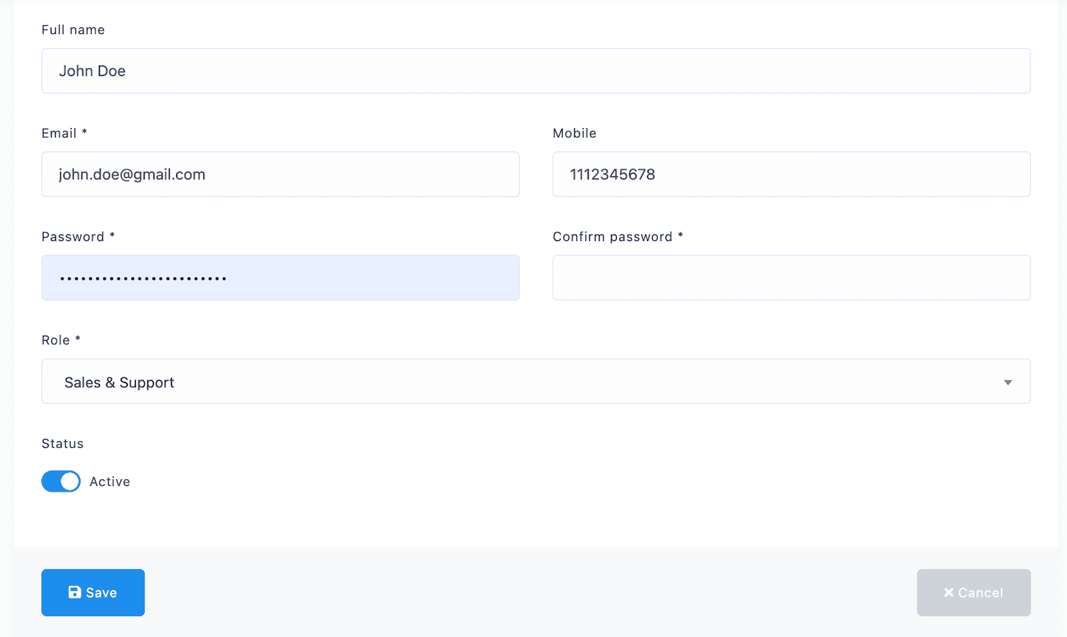The image size is (1067, 637).
Task: Click the Mobile field label
Action: coord(574,133)
